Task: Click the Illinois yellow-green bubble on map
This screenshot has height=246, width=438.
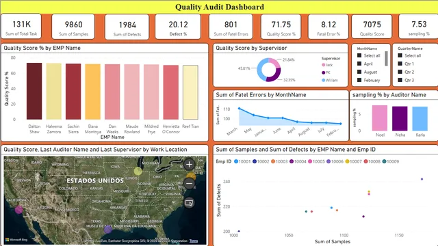Action: 138,171
